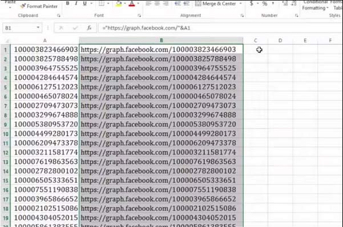The image size is (343, 227).
Task: Decrease indent in Alignment group
Action: coord(177,3)
